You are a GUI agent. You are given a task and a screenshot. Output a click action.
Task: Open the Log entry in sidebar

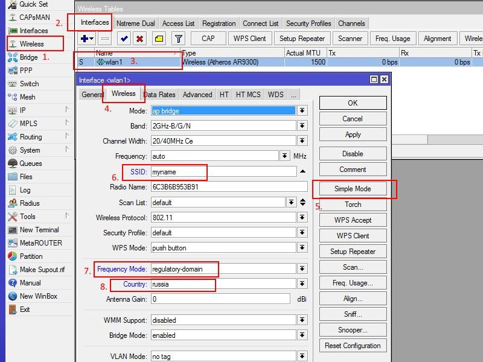[x=25, y=190]
